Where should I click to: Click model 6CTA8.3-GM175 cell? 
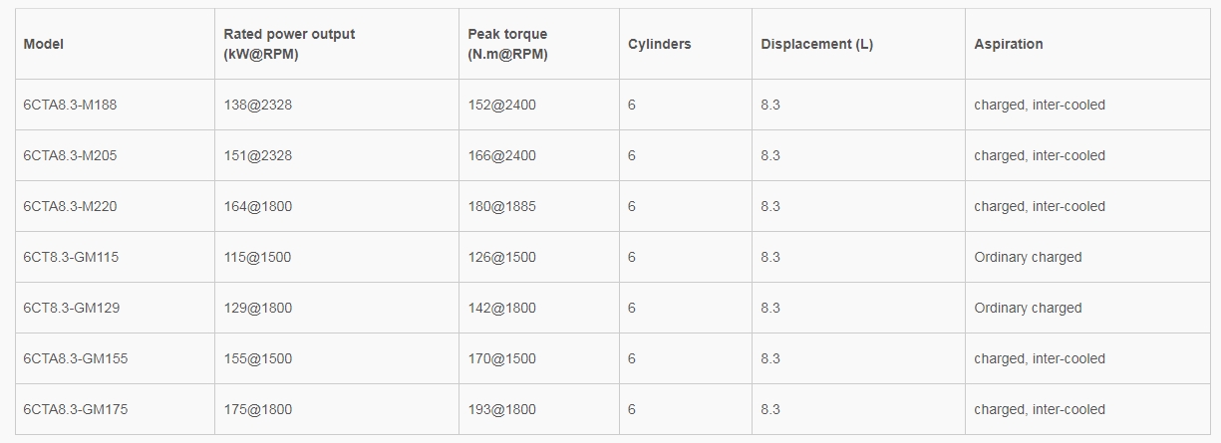[75, 409]
